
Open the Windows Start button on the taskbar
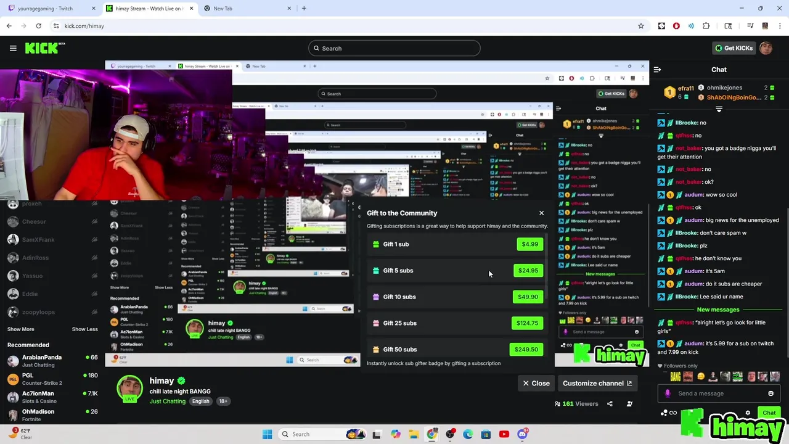(267, 434)
